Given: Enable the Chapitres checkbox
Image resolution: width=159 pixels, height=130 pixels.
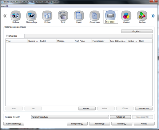Looking at the screenshot, I should (x=7, y=36).
